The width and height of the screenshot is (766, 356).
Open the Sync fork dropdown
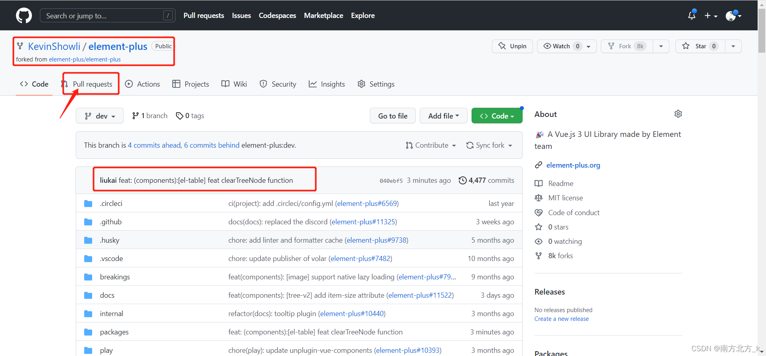click(x=489, y=145)
